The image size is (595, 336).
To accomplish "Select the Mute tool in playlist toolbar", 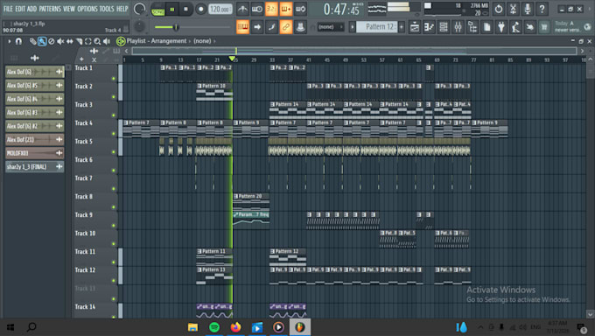I will coord(60,41).
